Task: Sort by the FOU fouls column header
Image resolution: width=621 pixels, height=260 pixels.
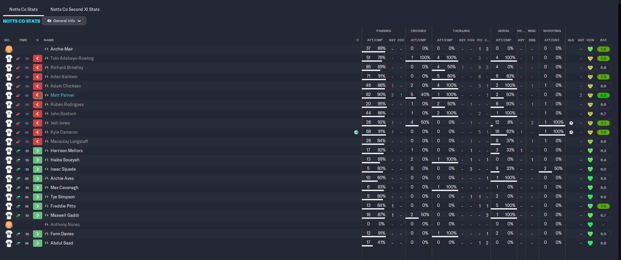Action: [x=471, y=40]
